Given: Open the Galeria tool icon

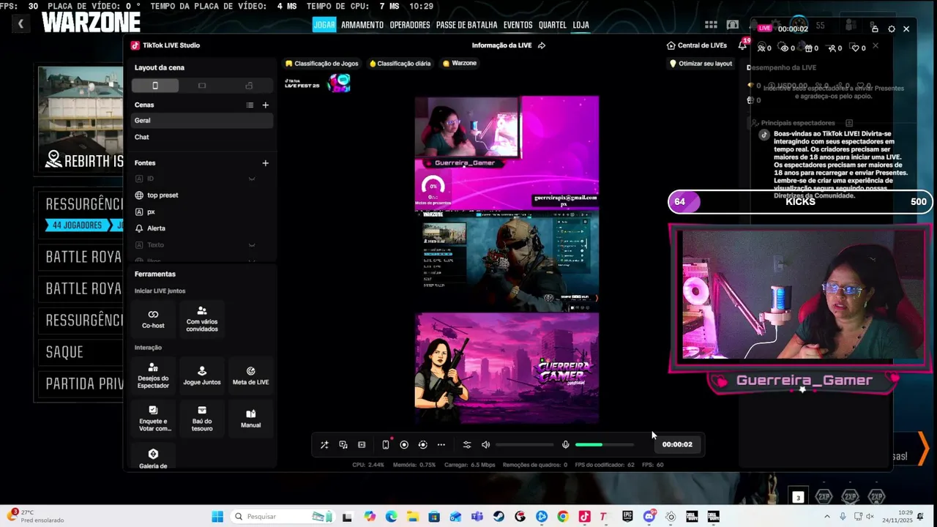Looking at the screenshot, I should pyautogui.click(x=153, y=455).
